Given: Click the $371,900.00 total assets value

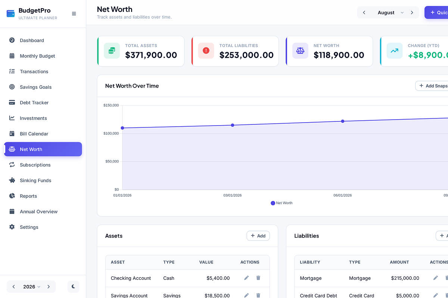Looking at the screenshot, I should 151,55.
